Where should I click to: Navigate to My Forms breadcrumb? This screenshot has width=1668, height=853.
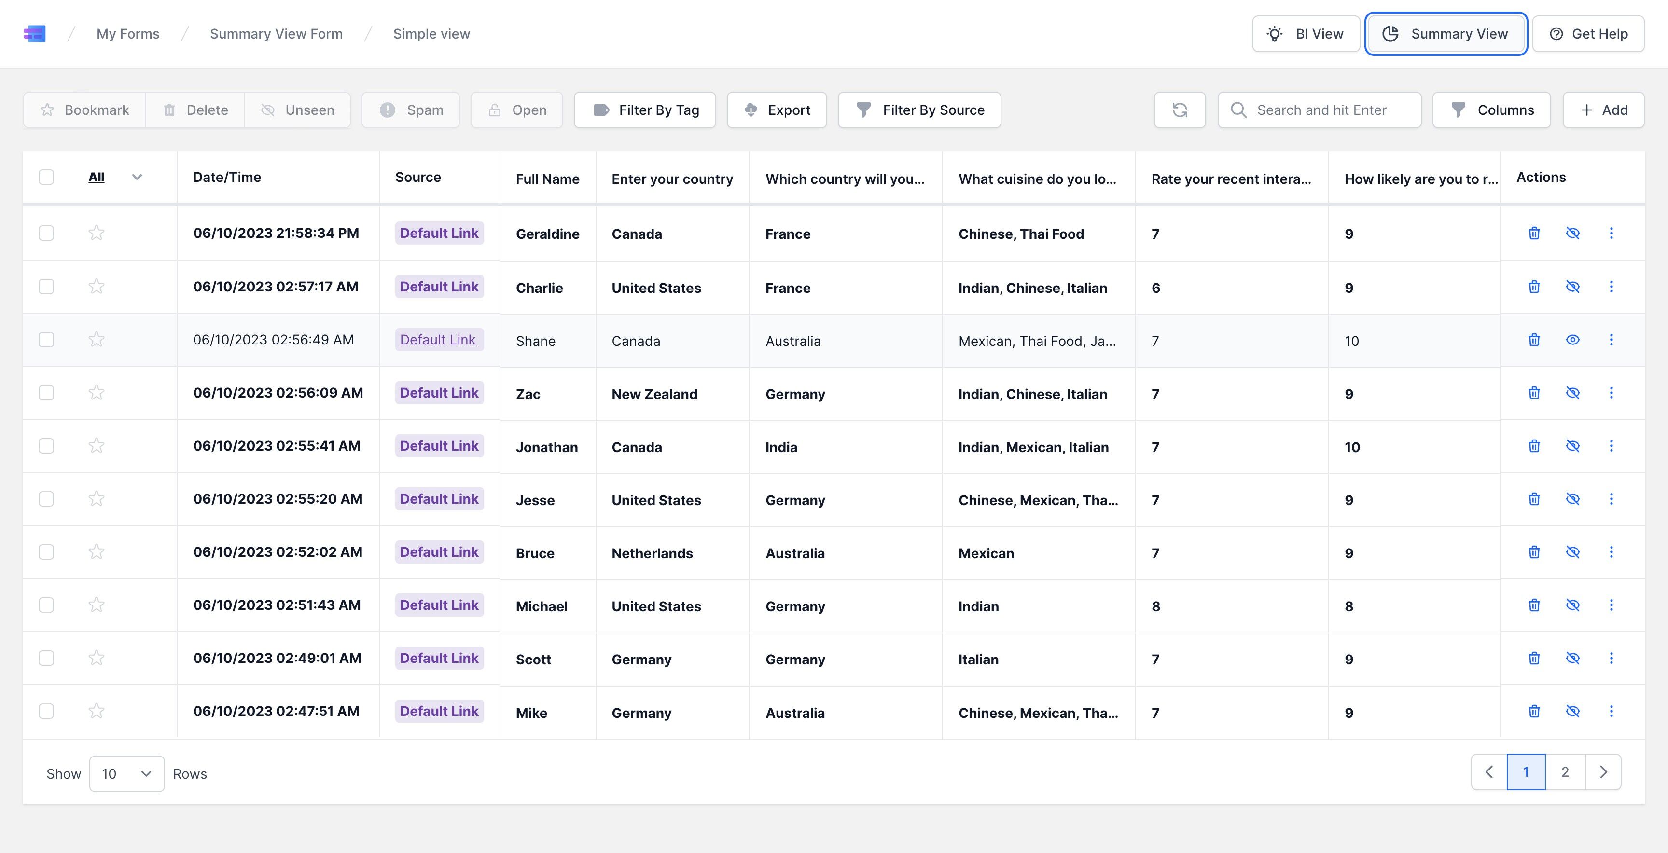(127, 34)
